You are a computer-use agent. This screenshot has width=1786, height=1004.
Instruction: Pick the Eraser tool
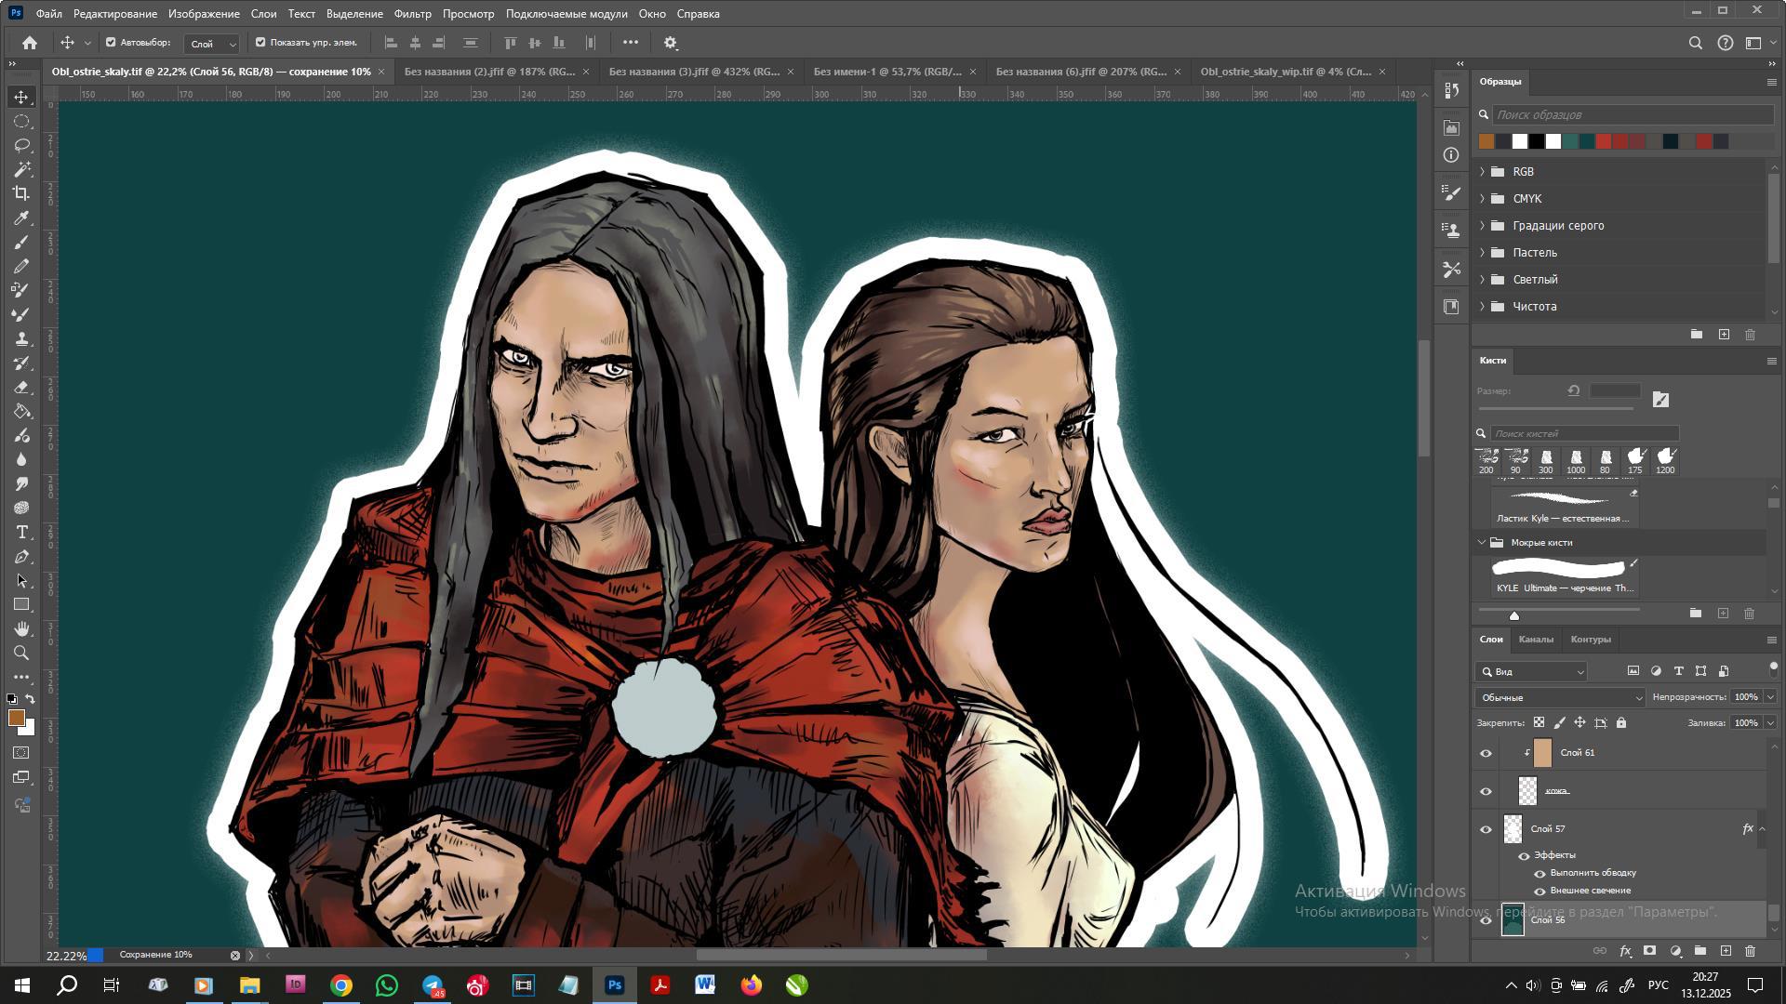point(21,387)
